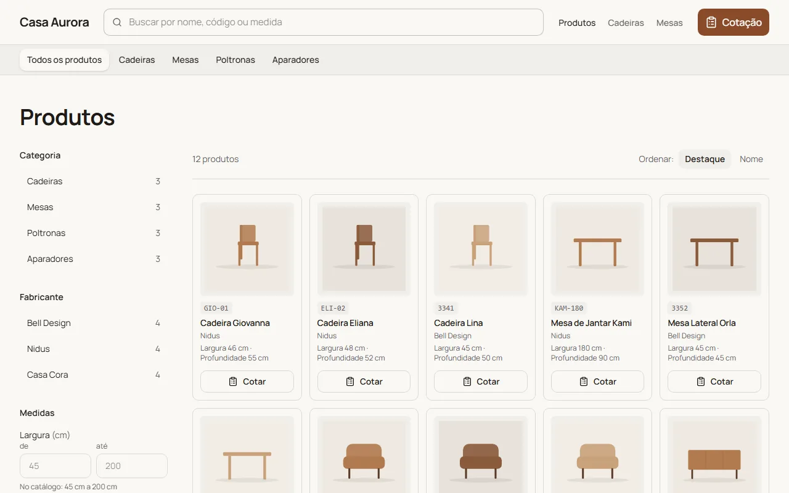Filter by Aparadores in Categoria sidebar
The height and width of the screenshot is (493, 789).
(94, 259)
